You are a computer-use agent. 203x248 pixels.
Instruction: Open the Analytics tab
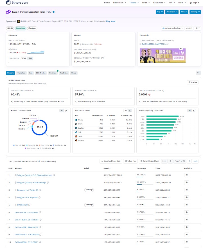(x=64, y=73)
